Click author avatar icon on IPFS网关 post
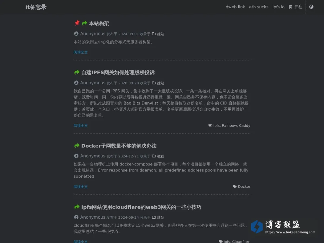Screen dimensions: 324x243 [x=76, y=83]
